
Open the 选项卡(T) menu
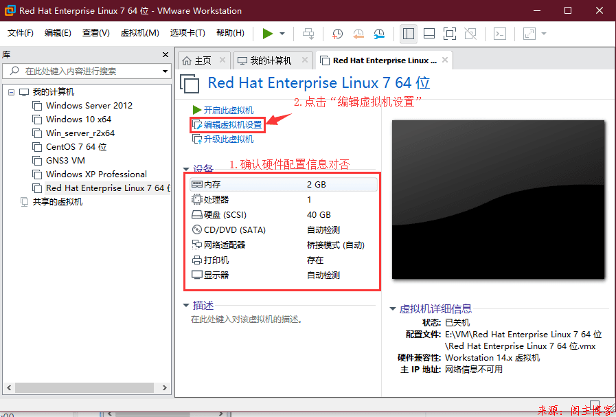(x=187, y=33)
